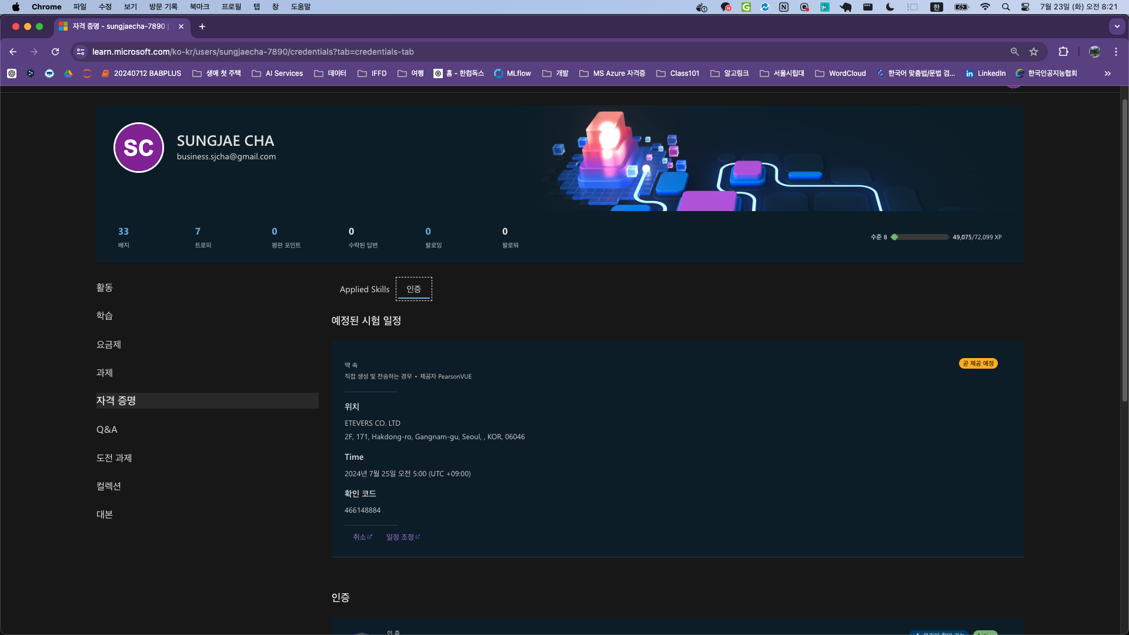Toggle the Focus moon icon

click(x=890, y=7)
